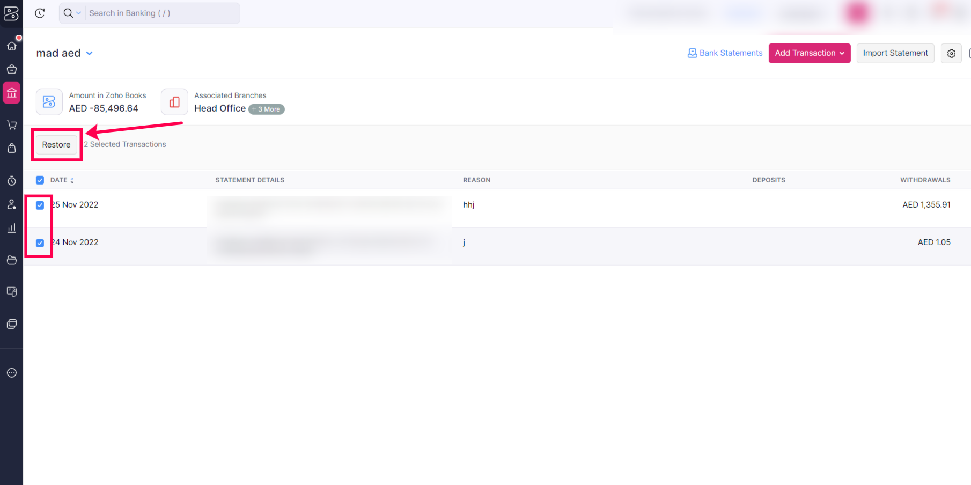Open the payment links sidebar icon
Viewport: 971px width, 485px height.
(x=11, y=292)
